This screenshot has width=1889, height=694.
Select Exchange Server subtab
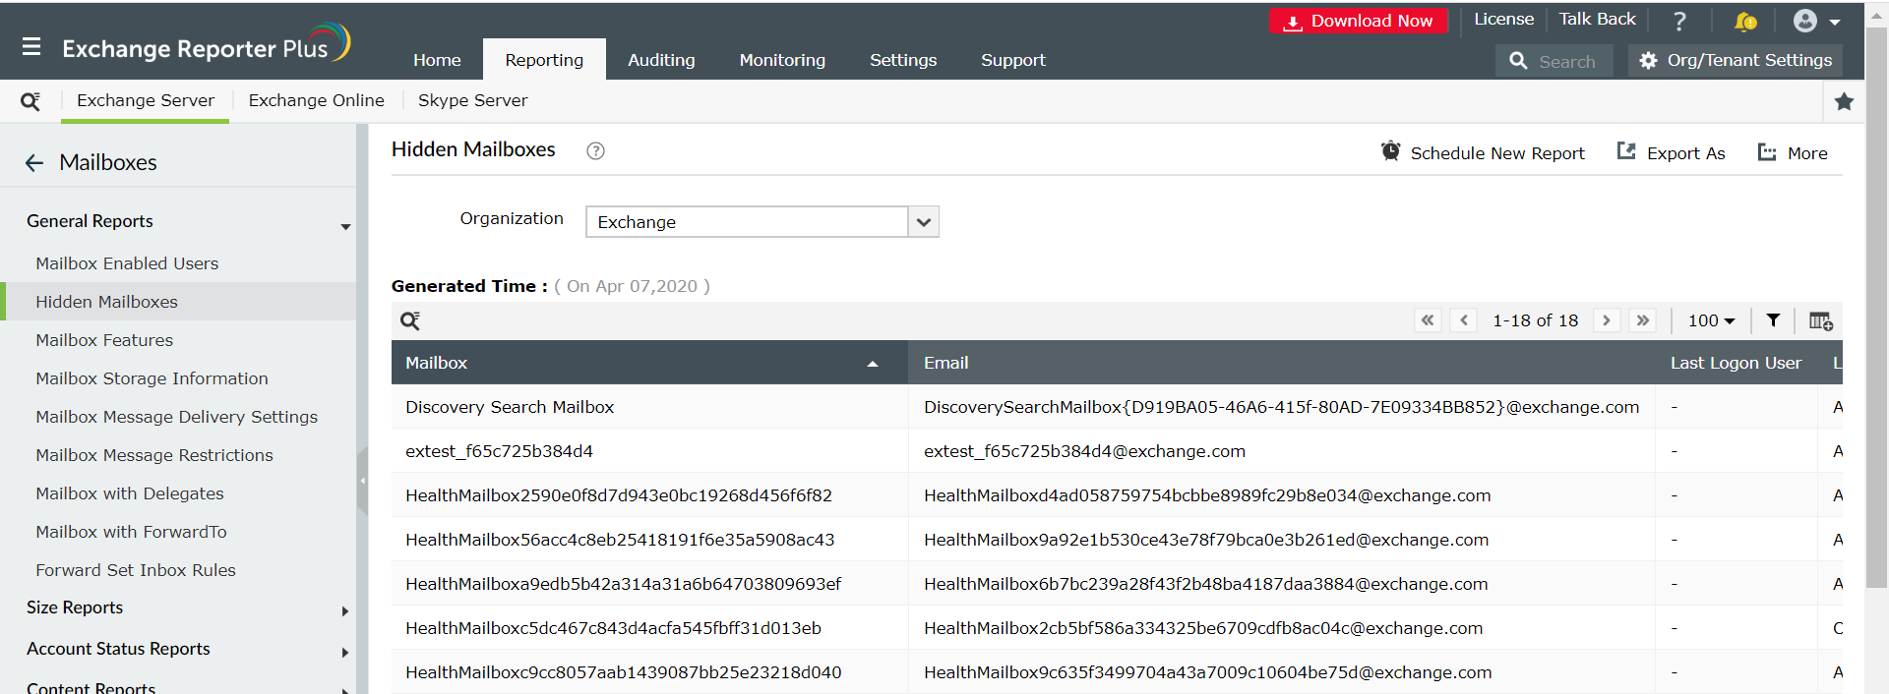[x=146, y=100]
